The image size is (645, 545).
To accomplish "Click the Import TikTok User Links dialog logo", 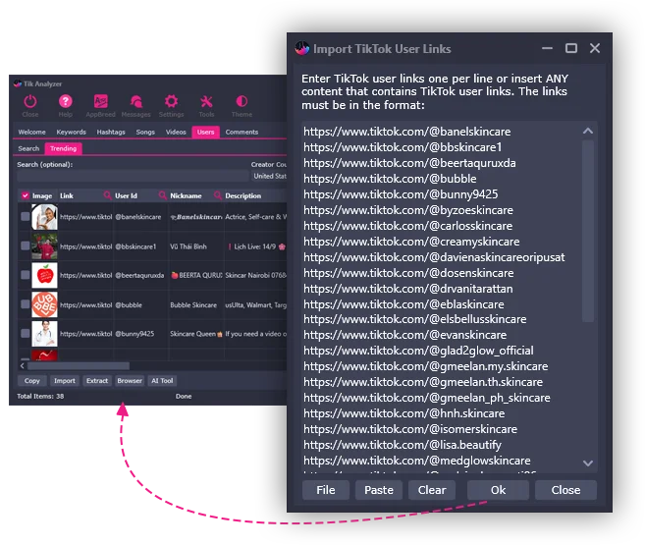I will pos(302,48).
